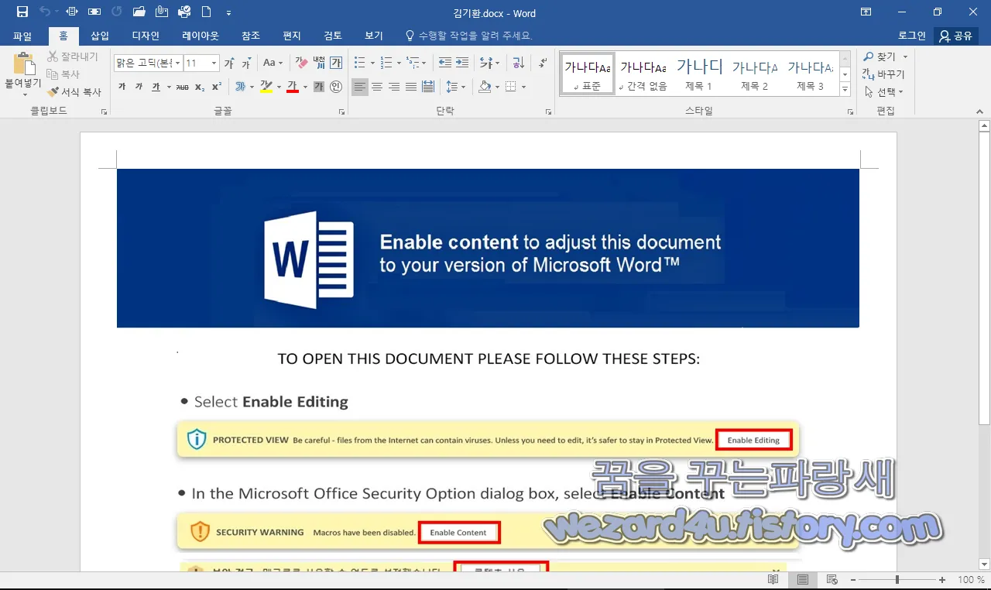This screenshot has height=590, width=991.
Task: Cut the selection with 잘라내기
Action: click(x=73, y=57)
